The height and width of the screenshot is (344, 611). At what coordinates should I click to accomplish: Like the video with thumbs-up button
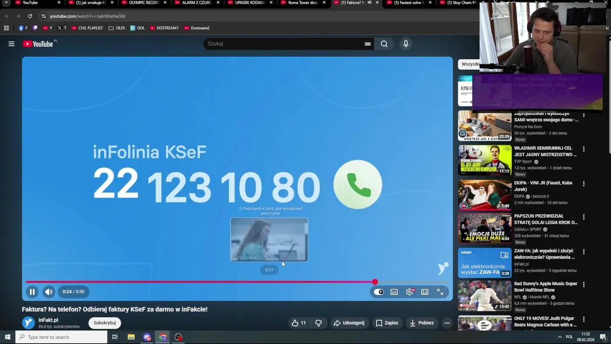[298, 323]
